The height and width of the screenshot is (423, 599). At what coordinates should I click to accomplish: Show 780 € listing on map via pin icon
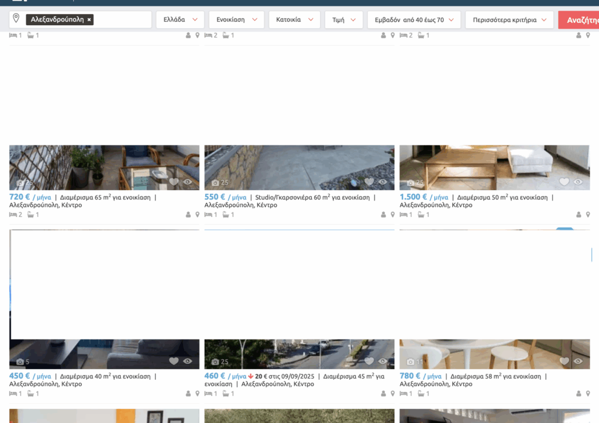(587, 394)
